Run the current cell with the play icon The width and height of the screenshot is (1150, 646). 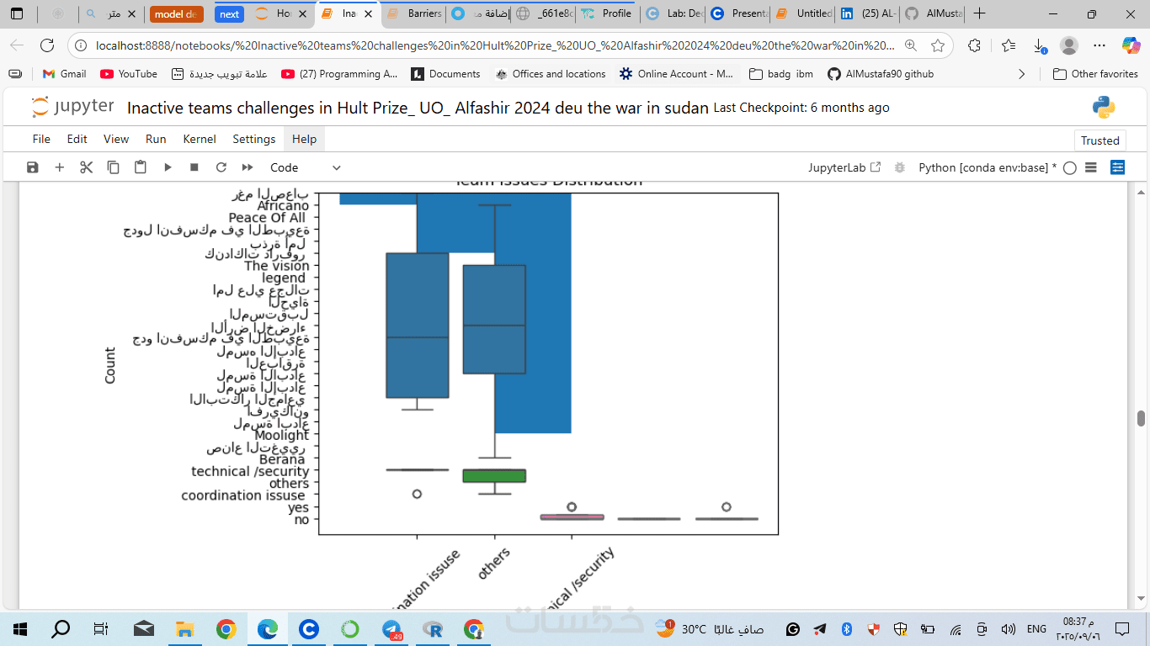pyautogui.click(x=168, y=167)
